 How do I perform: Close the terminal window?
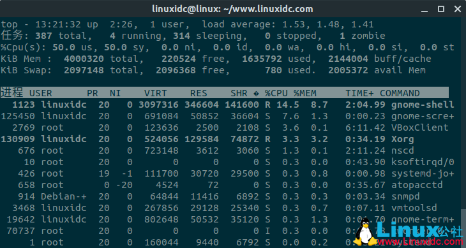[458, 9]
